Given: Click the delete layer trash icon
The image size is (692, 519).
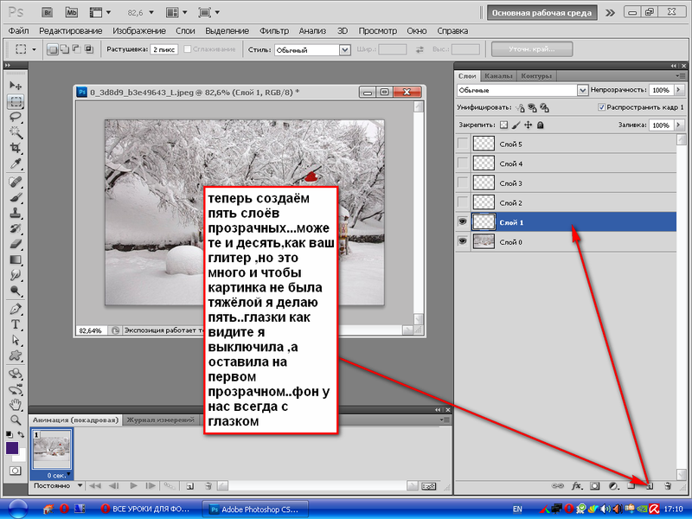Looking at the screenshot, I should coord(668,486).
